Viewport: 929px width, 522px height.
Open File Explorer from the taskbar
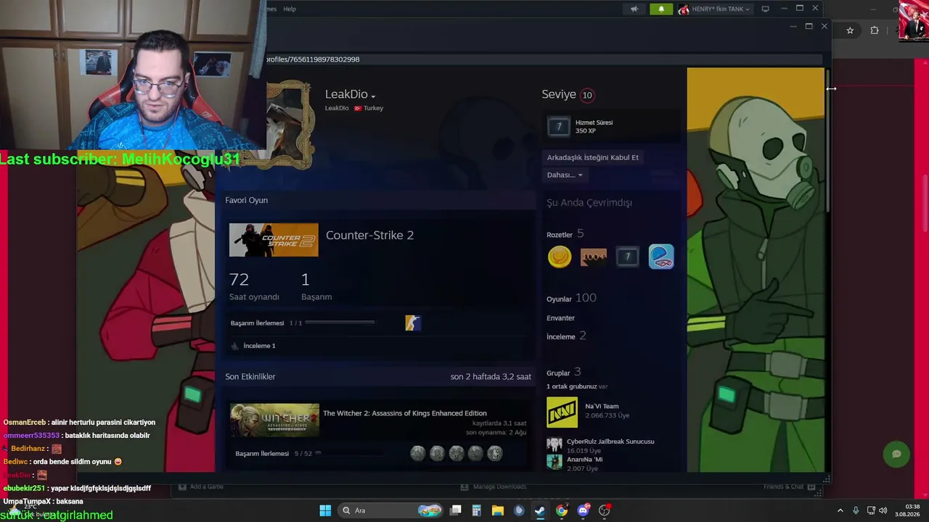click(x=498, y=510)
